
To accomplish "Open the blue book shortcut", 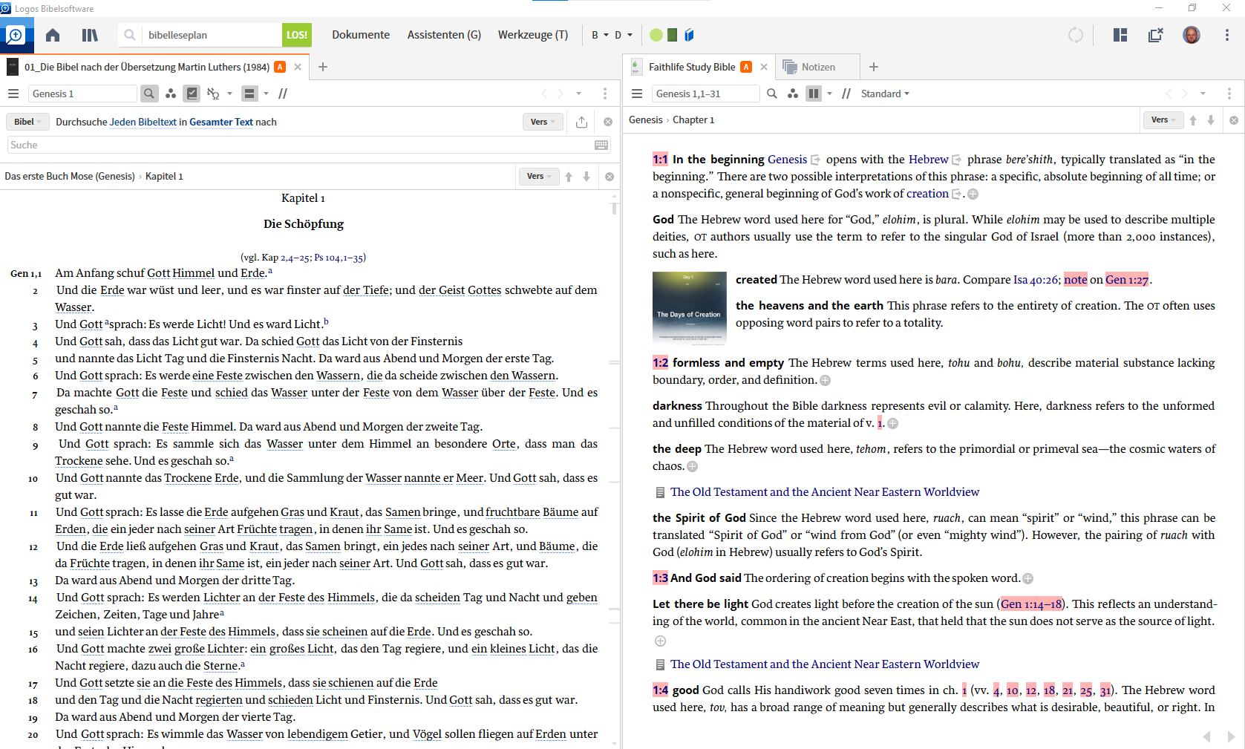I will click(x=689, y=35).
